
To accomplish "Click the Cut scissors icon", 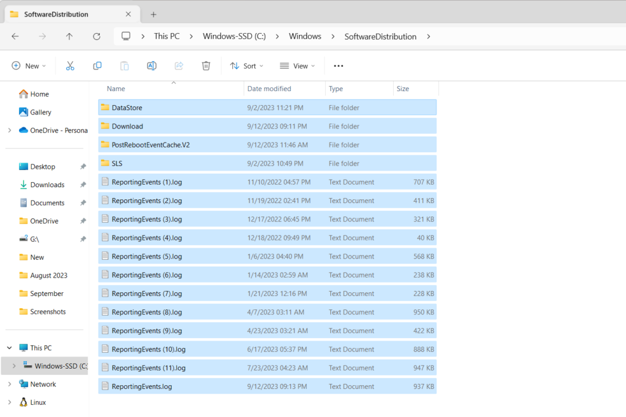I will pyautogui.click(x=70, y=66).
